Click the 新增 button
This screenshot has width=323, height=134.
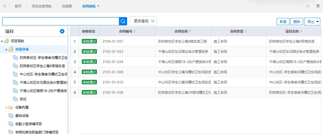[283, 22]
